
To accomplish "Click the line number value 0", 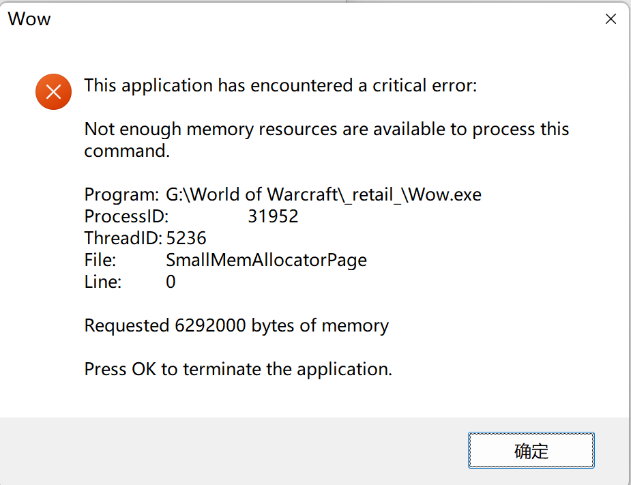I will click(171, 282).
